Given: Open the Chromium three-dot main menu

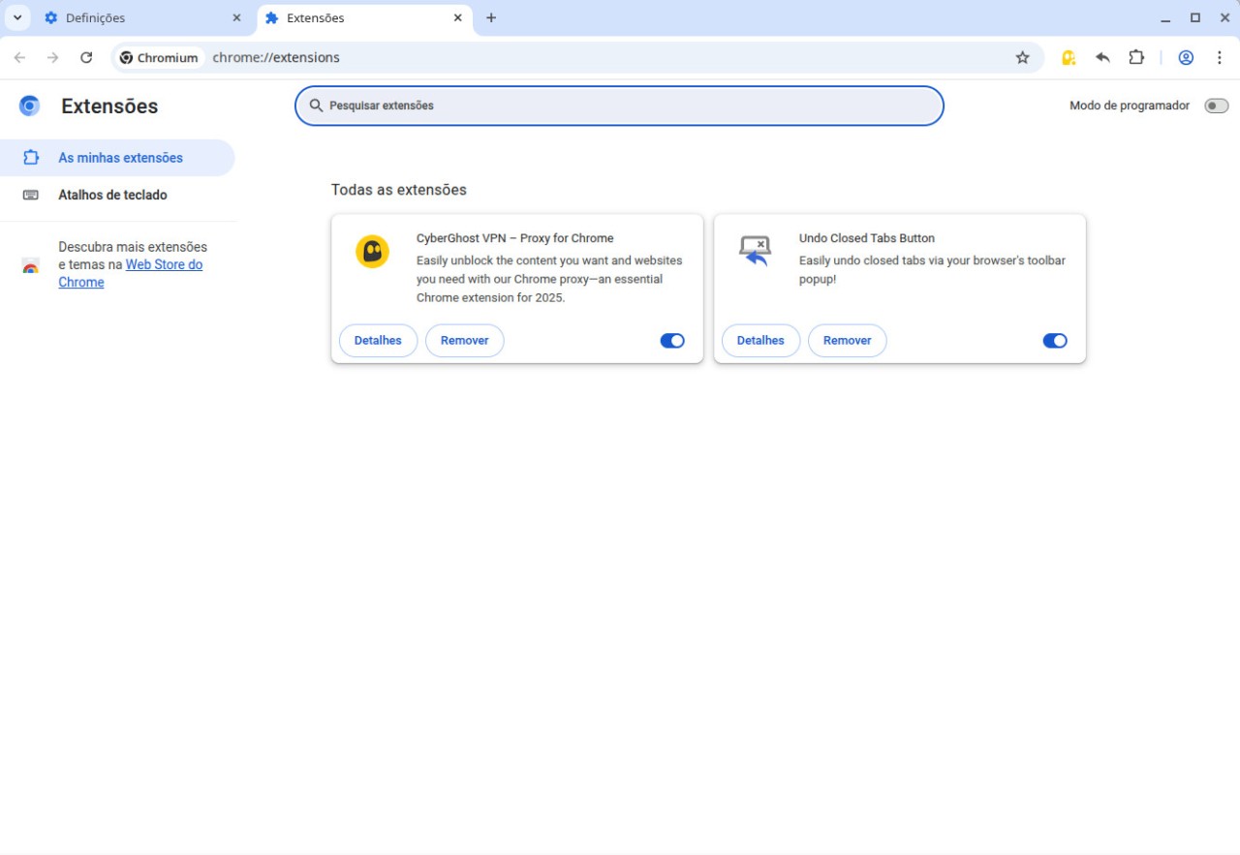Looking at the screenshot, I should point(1220,57).
